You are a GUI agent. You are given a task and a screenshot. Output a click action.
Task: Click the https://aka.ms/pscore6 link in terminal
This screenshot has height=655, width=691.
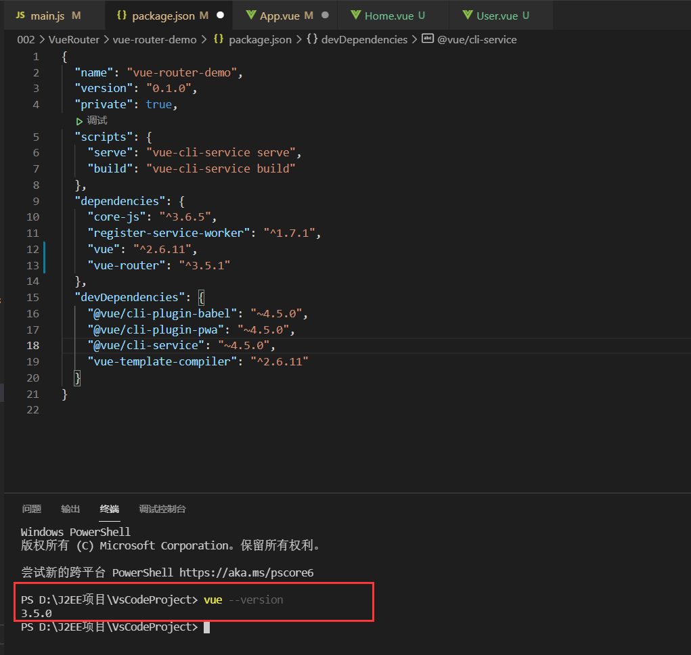tap(246, 572)
